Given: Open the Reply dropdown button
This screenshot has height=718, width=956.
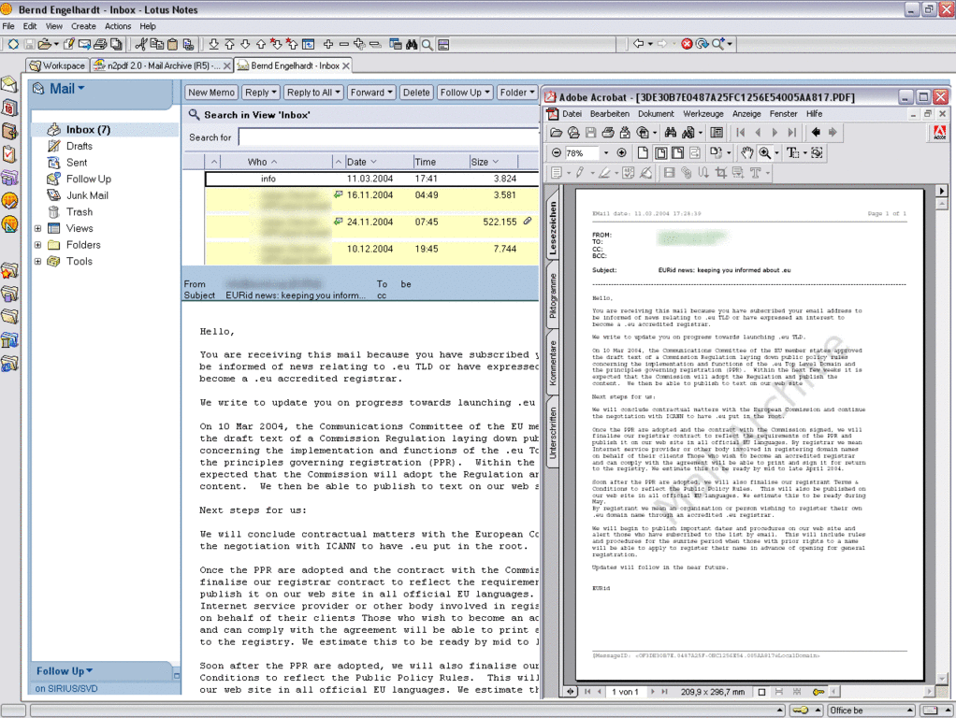Looking at the screenshot, I should tap(261, 93).
